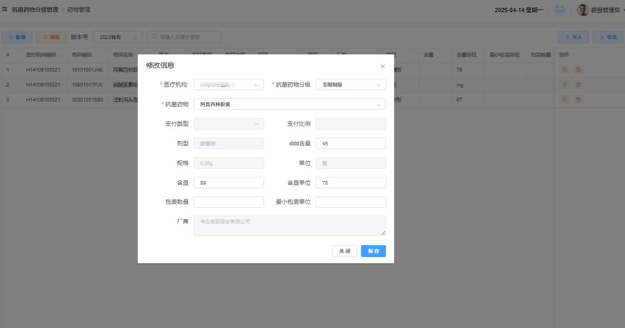Open the 超级管理员 user avatar

[582, 10]
